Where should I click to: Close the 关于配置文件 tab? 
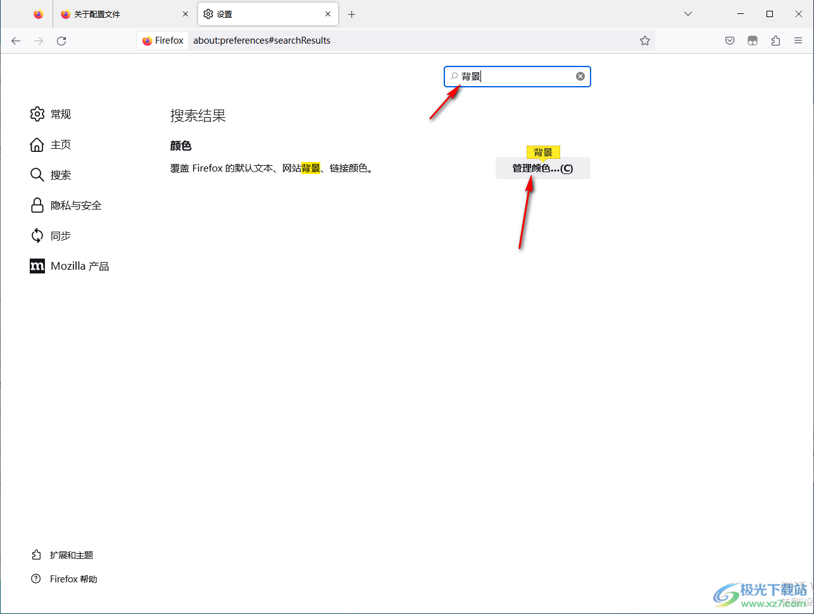(x=185, y=14)
